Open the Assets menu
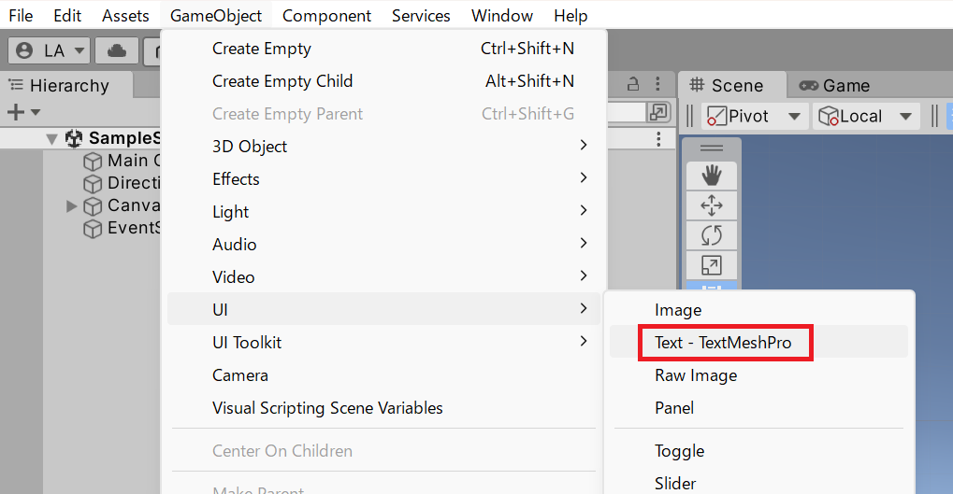The height and width of the screenshot is (494, 953). pos(125,15)
